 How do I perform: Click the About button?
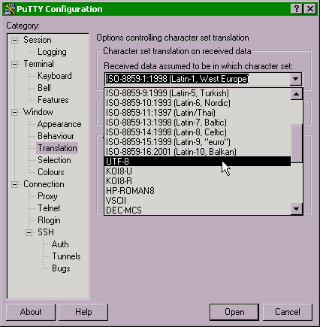[31, 312]
